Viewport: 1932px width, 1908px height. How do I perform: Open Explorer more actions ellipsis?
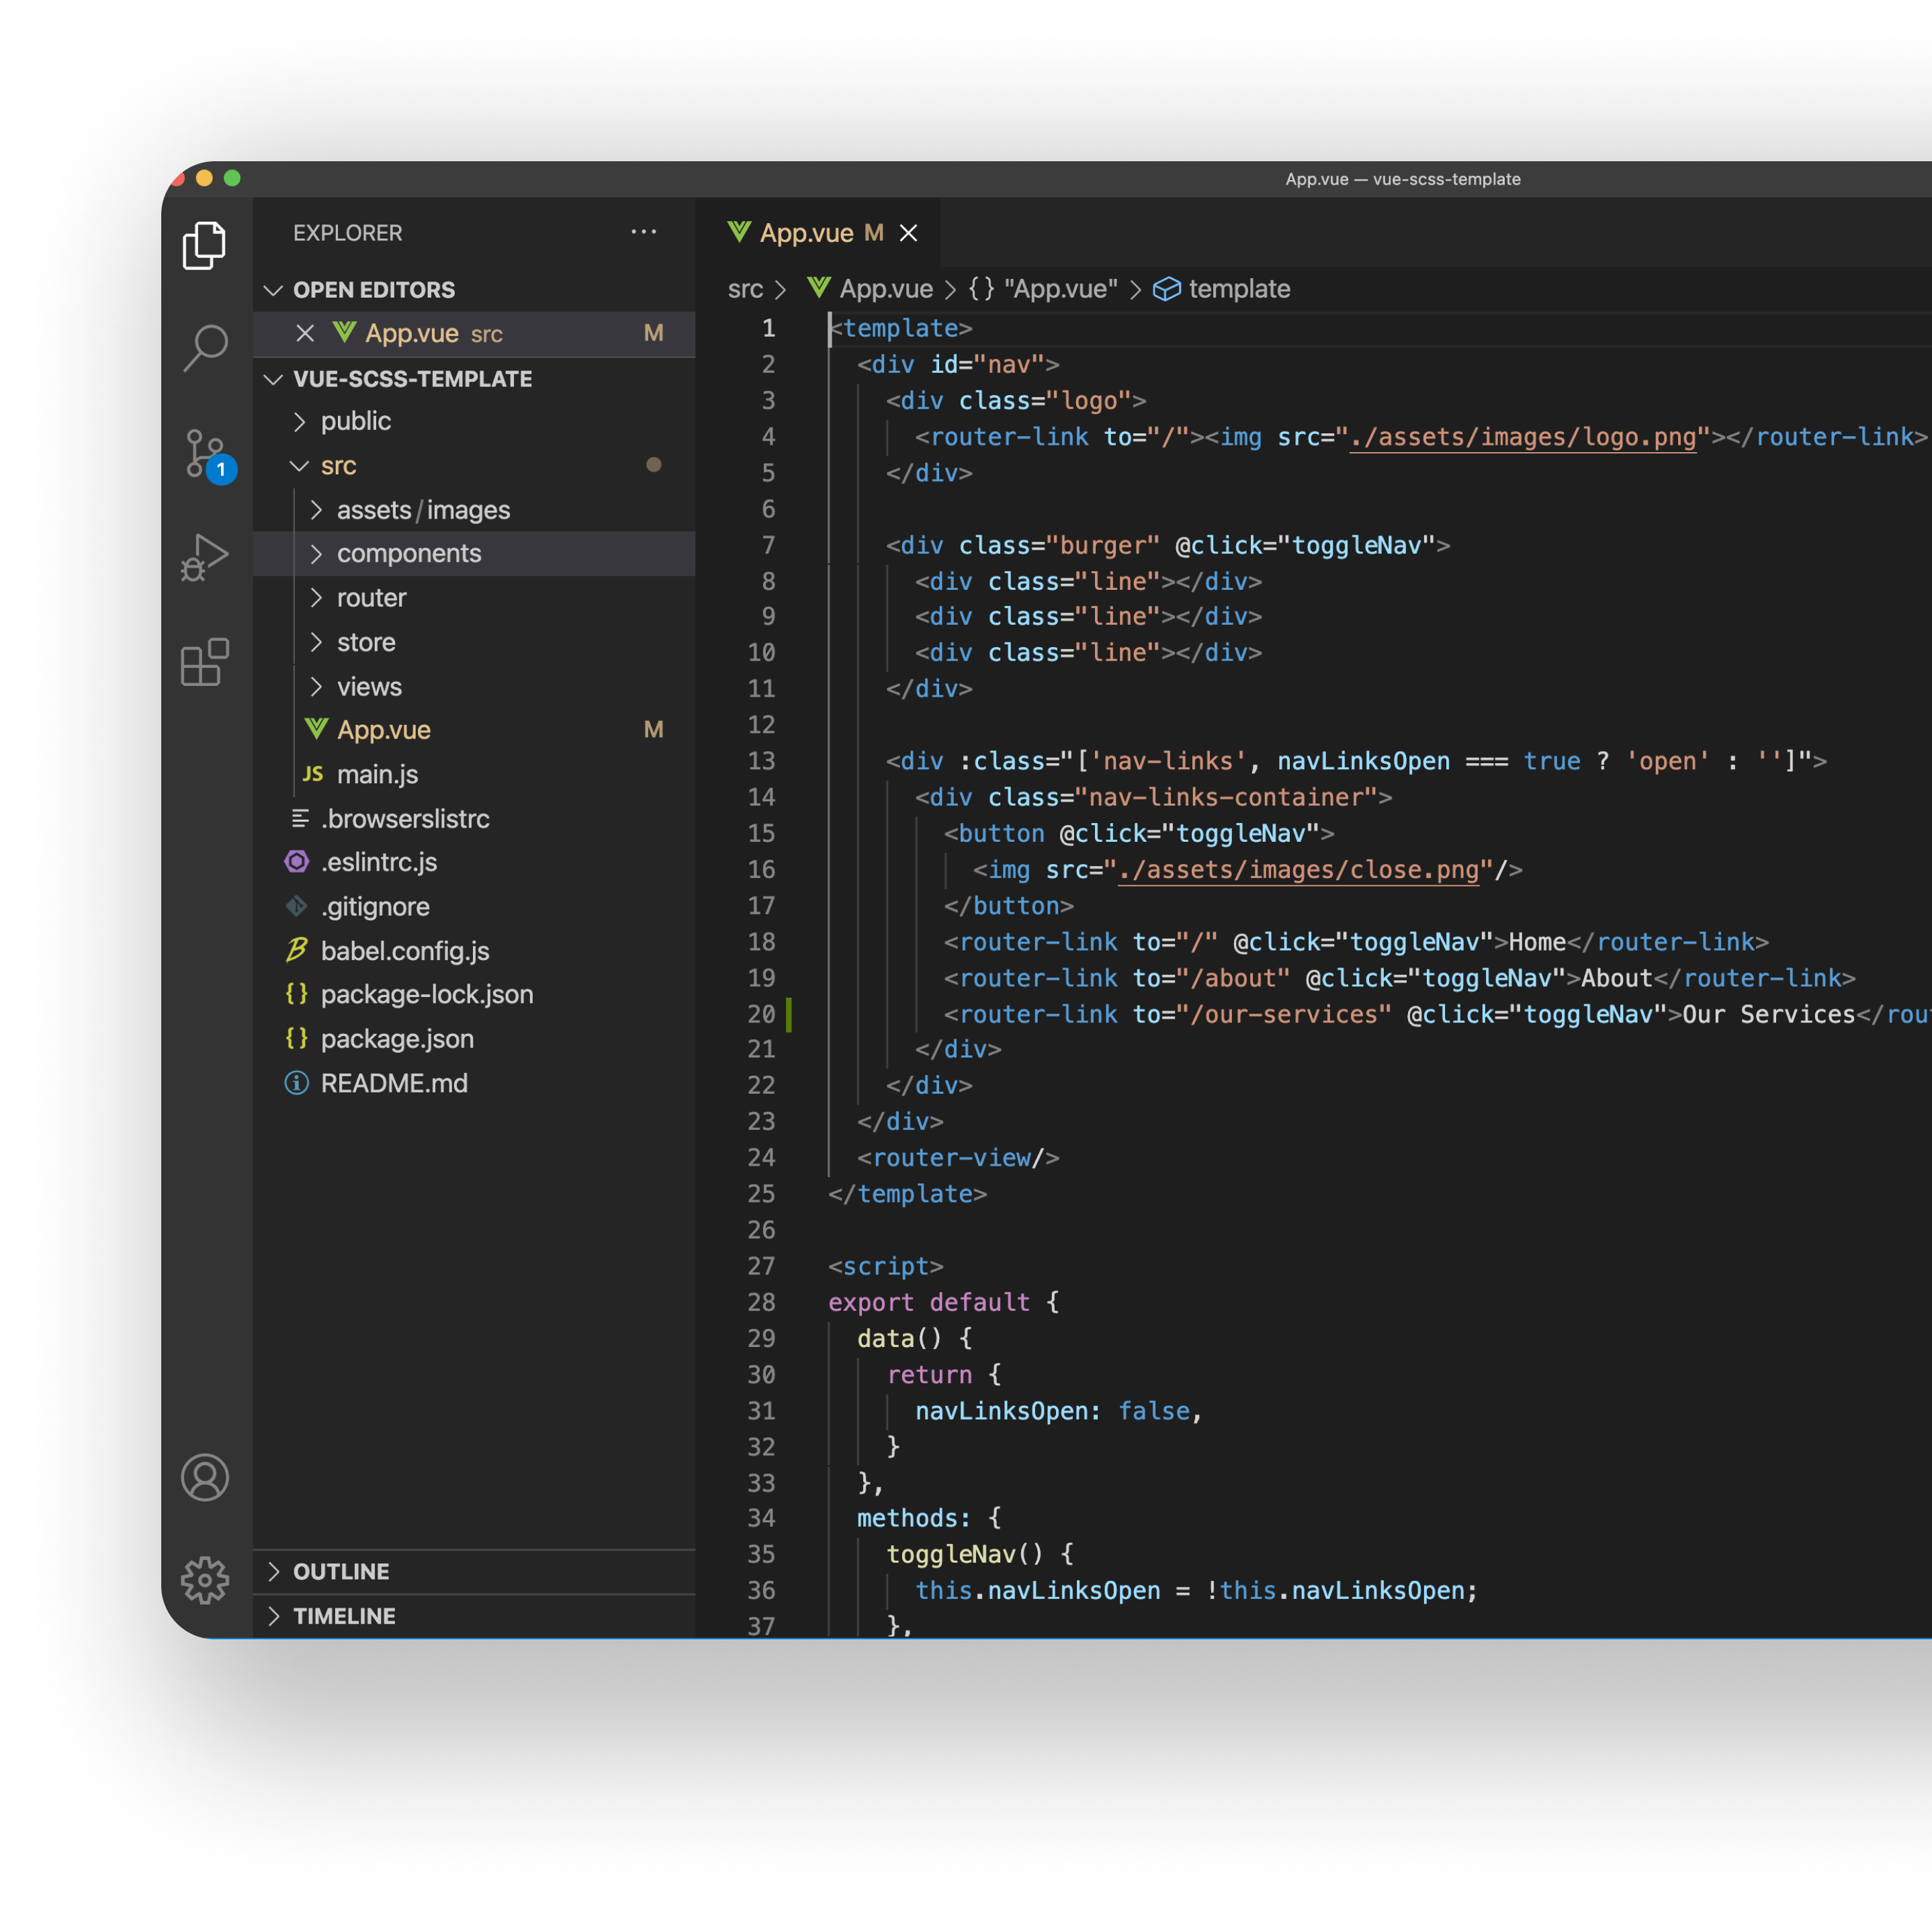coord(643,232)
